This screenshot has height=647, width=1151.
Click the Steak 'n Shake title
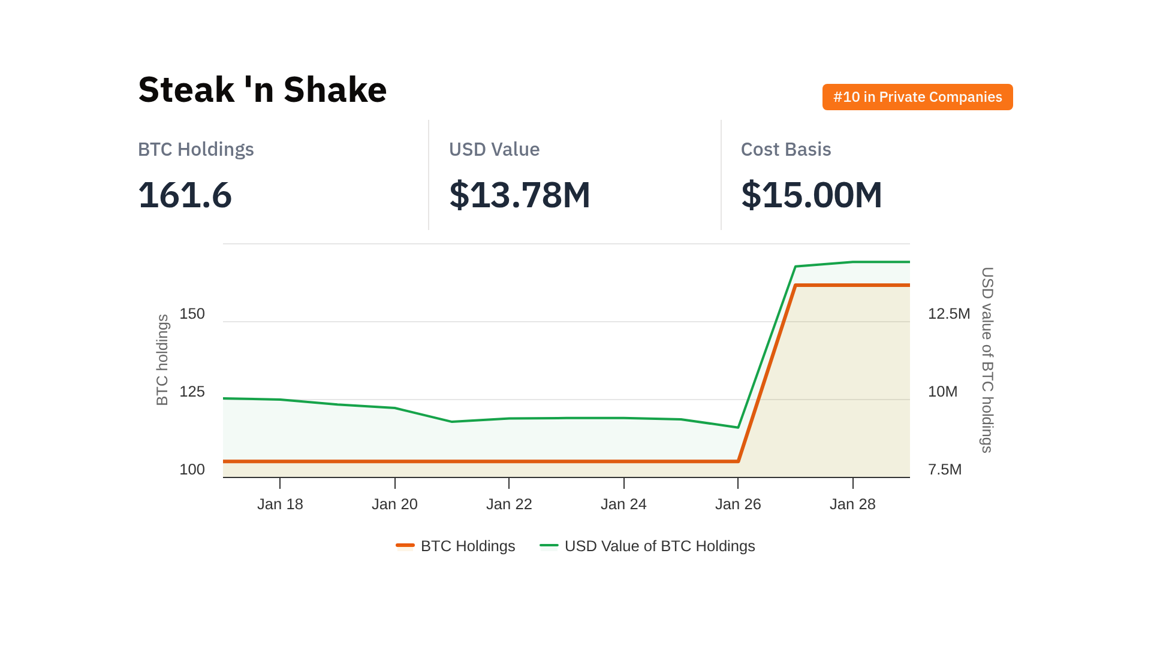(x=263, y=90)
